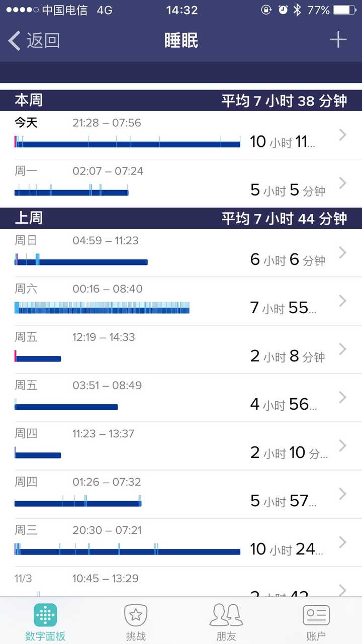Tap the 周六 restless sleep pattern bar
The image size is (362, 644).
(102, 308)
